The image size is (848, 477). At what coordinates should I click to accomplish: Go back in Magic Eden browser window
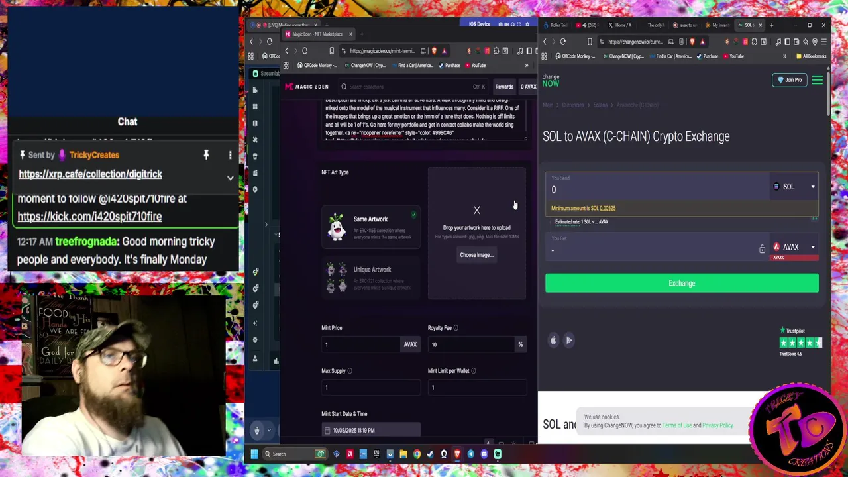[x=287, y=51]
